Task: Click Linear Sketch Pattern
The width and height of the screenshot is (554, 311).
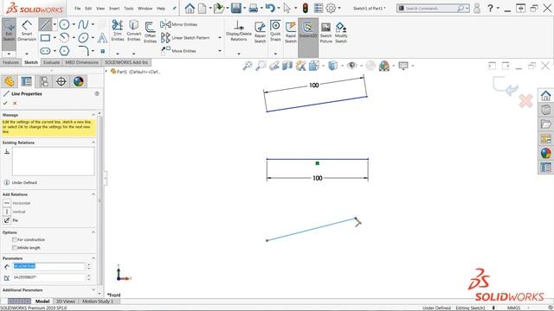Action: pyautogui.click(x=185, y=38)
